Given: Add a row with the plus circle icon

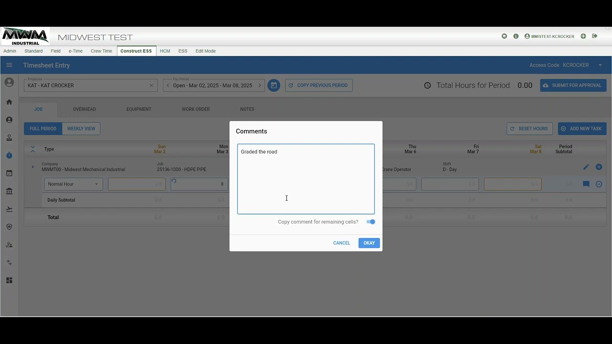Looking at the screenshot, I should (599, 167).
